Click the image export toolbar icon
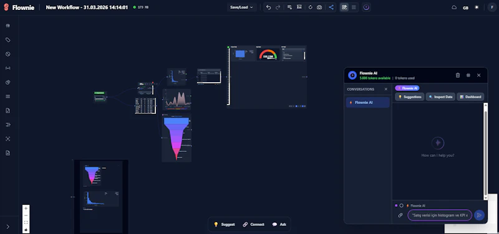Image resolution: width=499 pixels, height=234 pixels. pyautogui.click(x=299, y=7)
